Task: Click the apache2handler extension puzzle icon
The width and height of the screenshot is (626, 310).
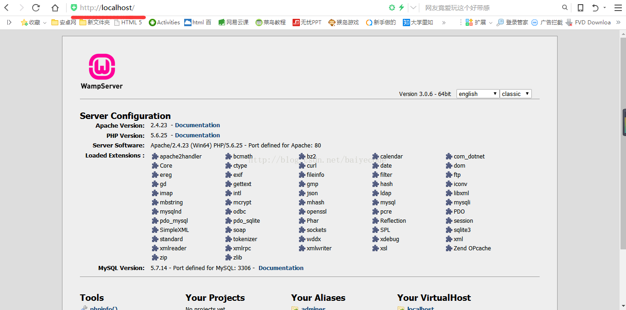Action: coord(155,156)
